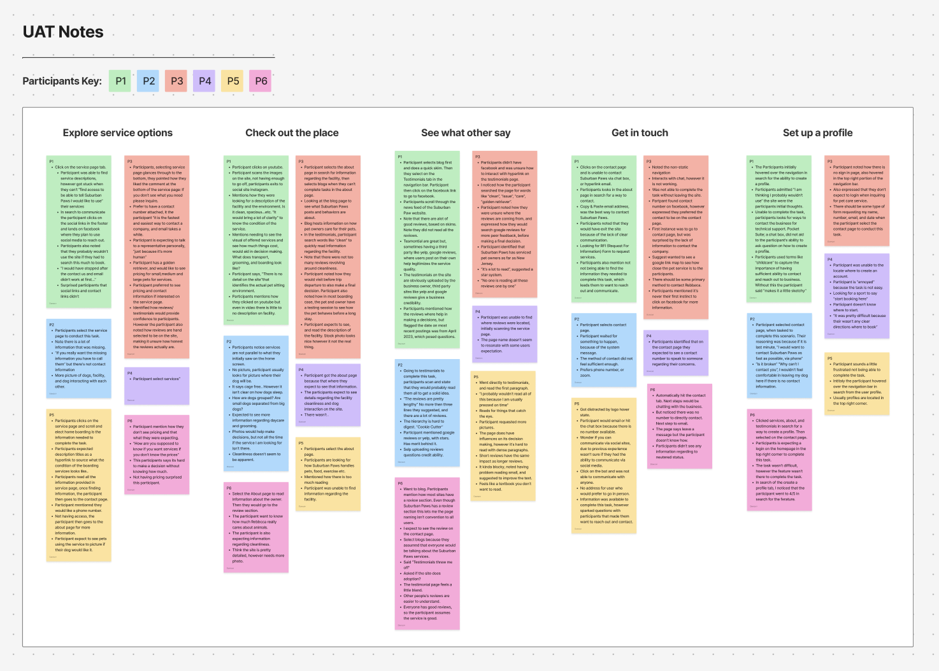Image resolution: width=939 pixels, height=671 pixels.
Task: Select pink P6 sticky under Set up a profile
Action: coord(779,460)
